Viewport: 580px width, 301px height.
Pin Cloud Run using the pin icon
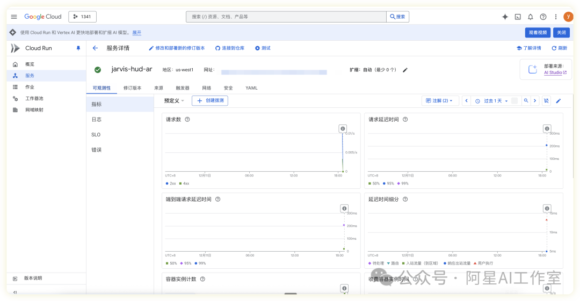(x=78, y=48)
